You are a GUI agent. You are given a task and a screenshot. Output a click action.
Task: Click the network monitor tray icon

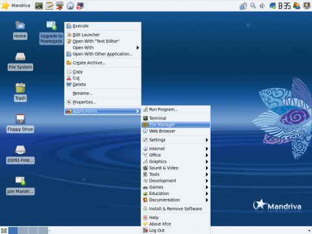point(243,6)
